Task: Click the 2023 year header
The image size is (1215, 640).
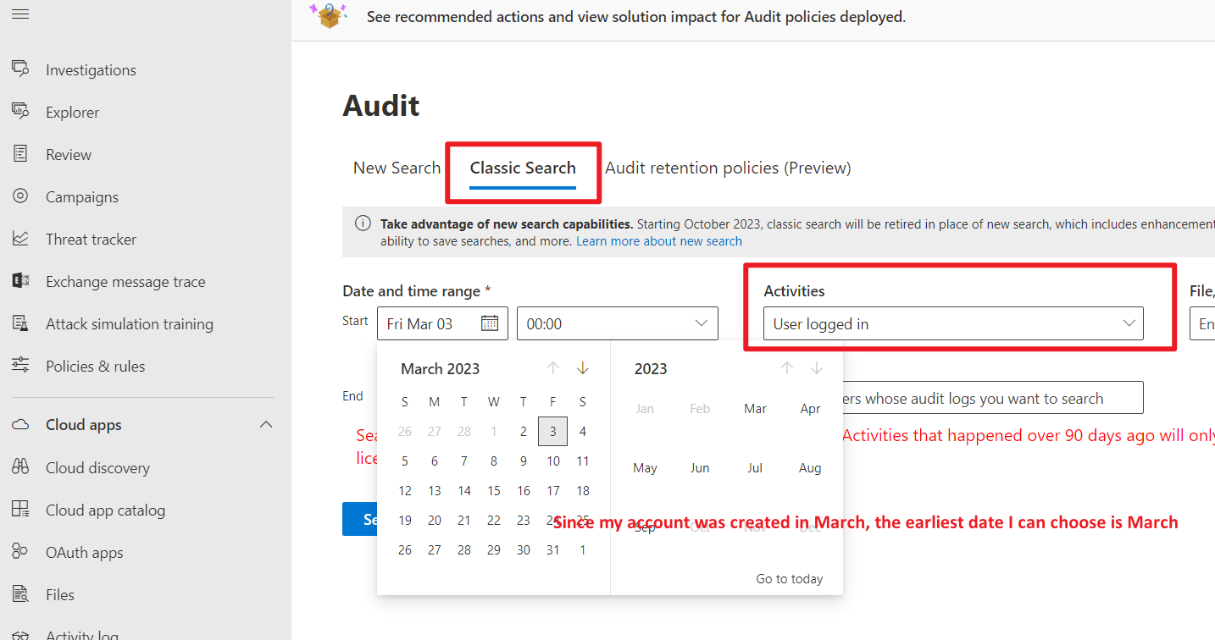Action: coord(651,369)
